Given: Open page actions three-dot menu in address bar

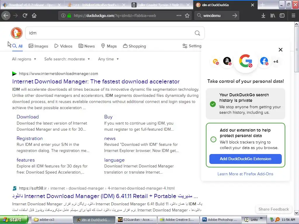Looking at the screenshot, I should (179, 15).
